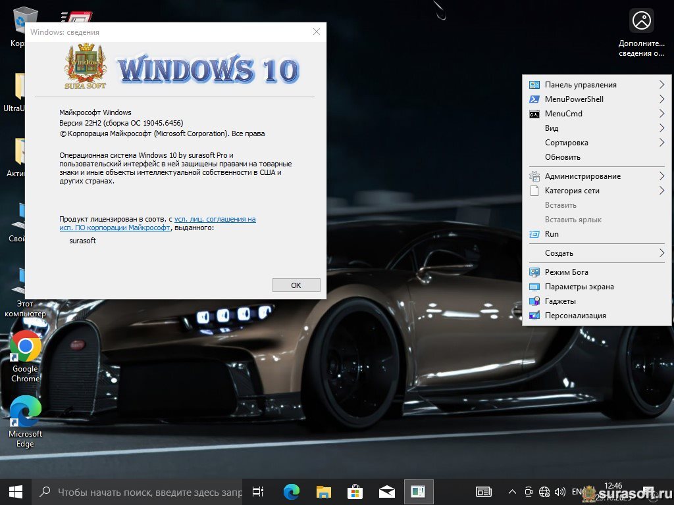The image size is (674, 505).
Task: Open the volume control in system tray
Action: pos(560,491)
